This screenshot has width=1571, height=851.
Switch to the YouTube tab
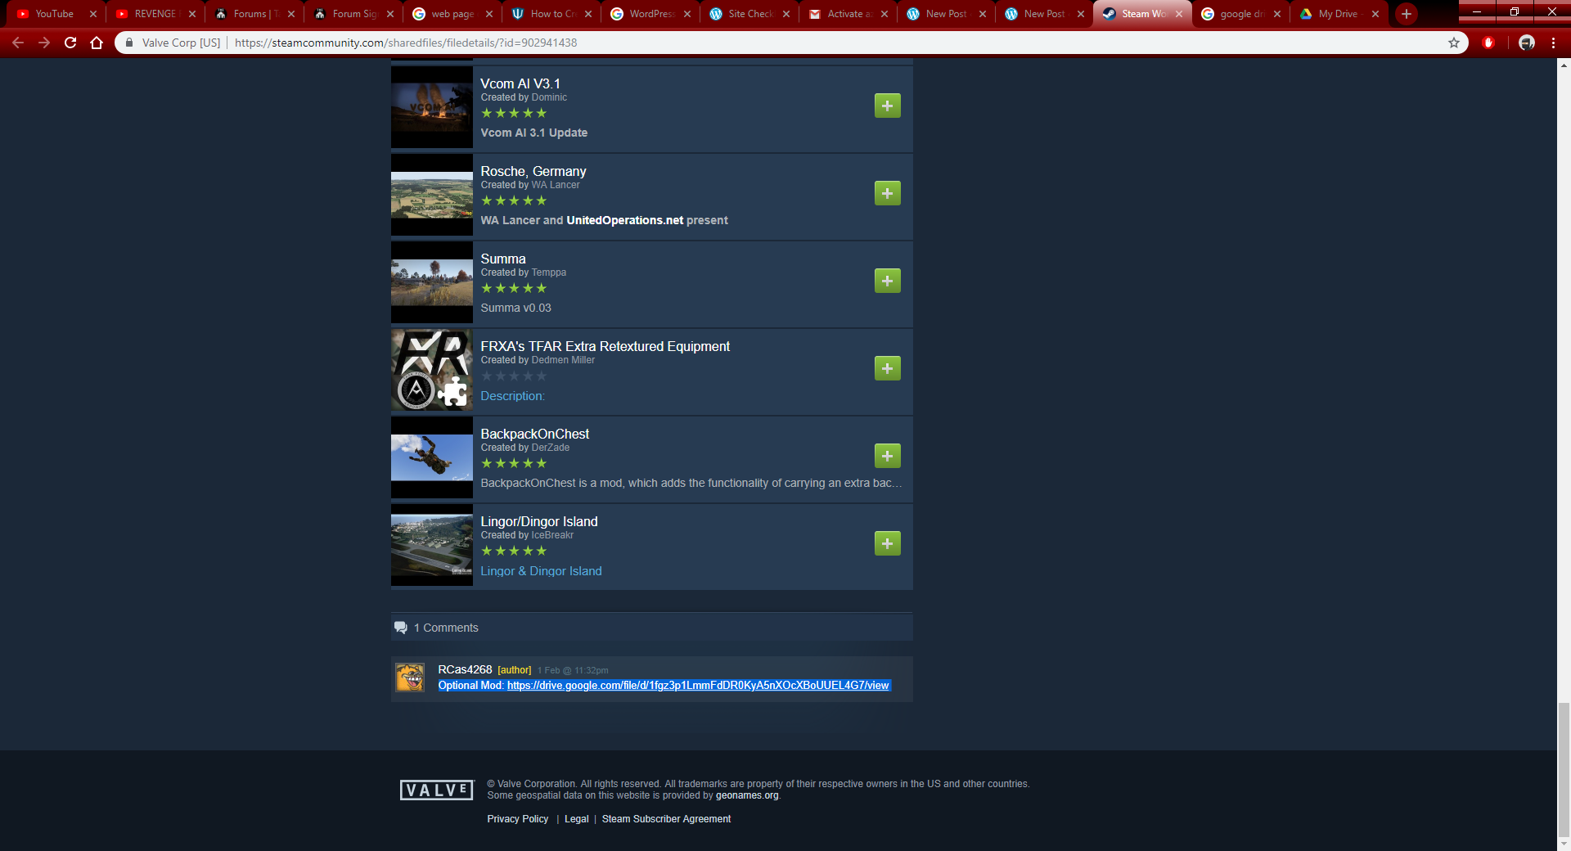click(54, 14)
